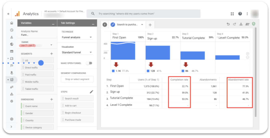Click the F funnel tab badge
Image resolution: width=270 pixels, height=138 pixels.
(x=105, y=25)
